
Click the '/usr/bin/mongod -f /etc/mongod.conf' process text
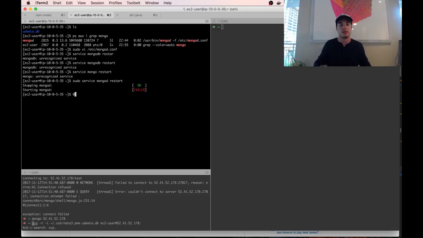tap(175, 40)
